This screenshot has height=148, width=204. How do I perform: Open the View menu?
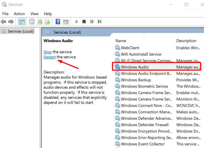pos(34,14)
